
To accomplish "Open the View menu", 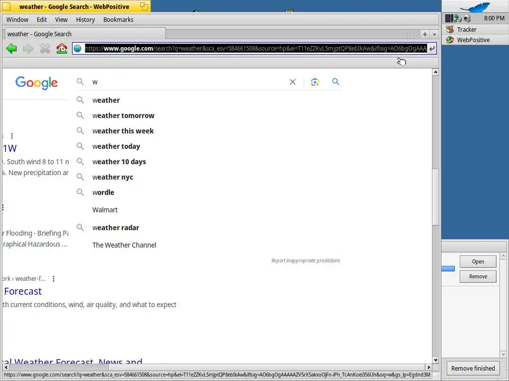I will pyautogui.click(x=61, y=20).
